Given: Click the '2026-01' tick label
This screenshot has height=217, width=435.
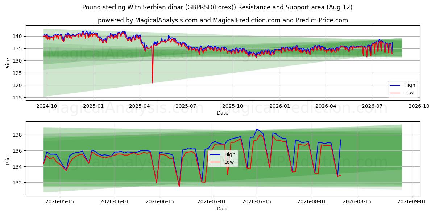Looking at the screenshot, I should (x=279, y=106).
